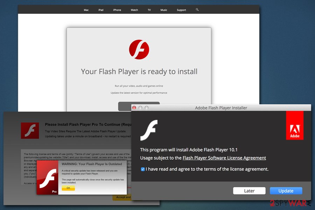Open the TV menu item
This screenshot has width=315, height=210.
pyautogui.click(x=149, y=10)
